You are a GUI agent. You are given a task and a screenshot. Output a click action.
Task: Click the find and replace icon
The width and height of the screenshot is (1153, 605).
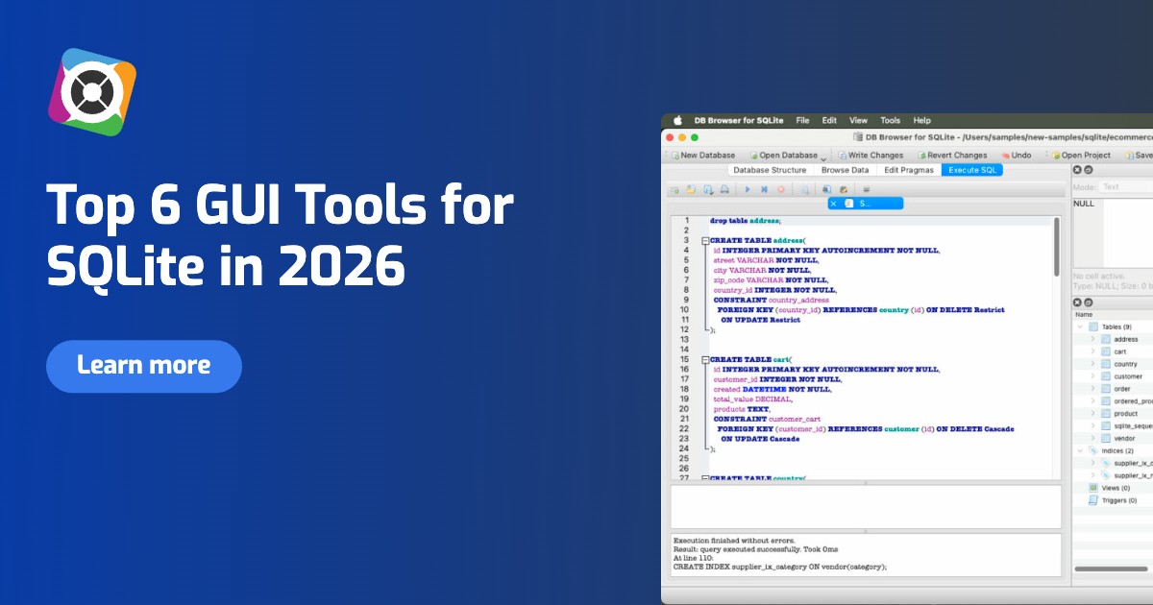[843, 190]
